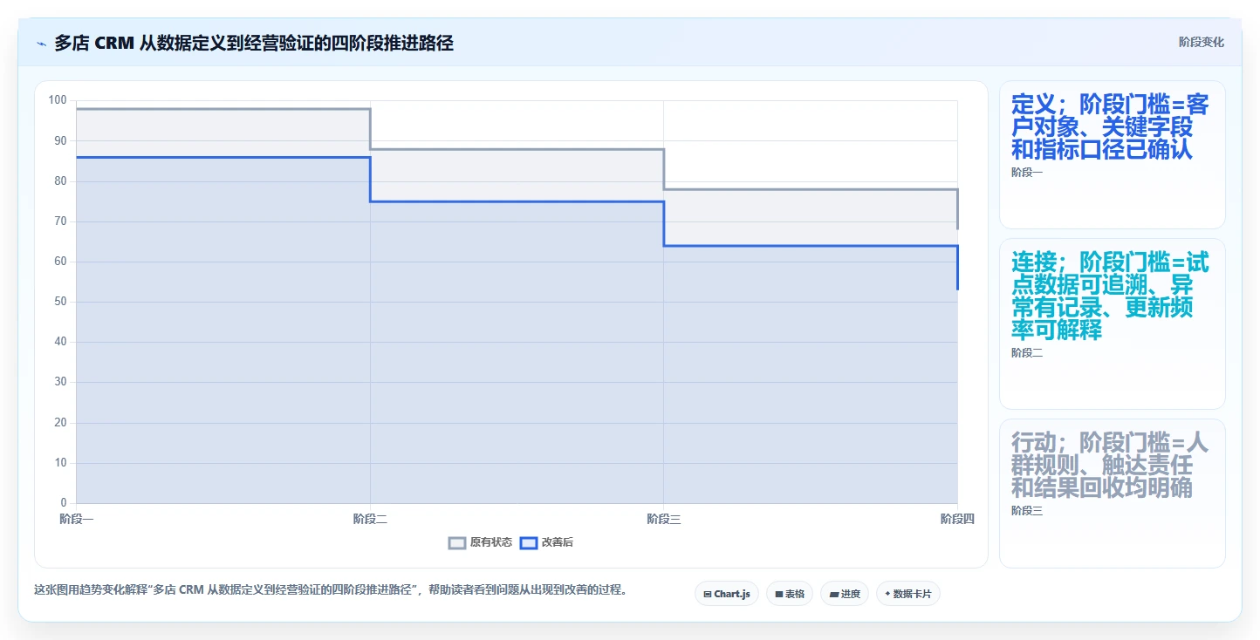Click the 改善后 legend label
The width and height of the screenshot is (1260, 640).
[558, 542]
